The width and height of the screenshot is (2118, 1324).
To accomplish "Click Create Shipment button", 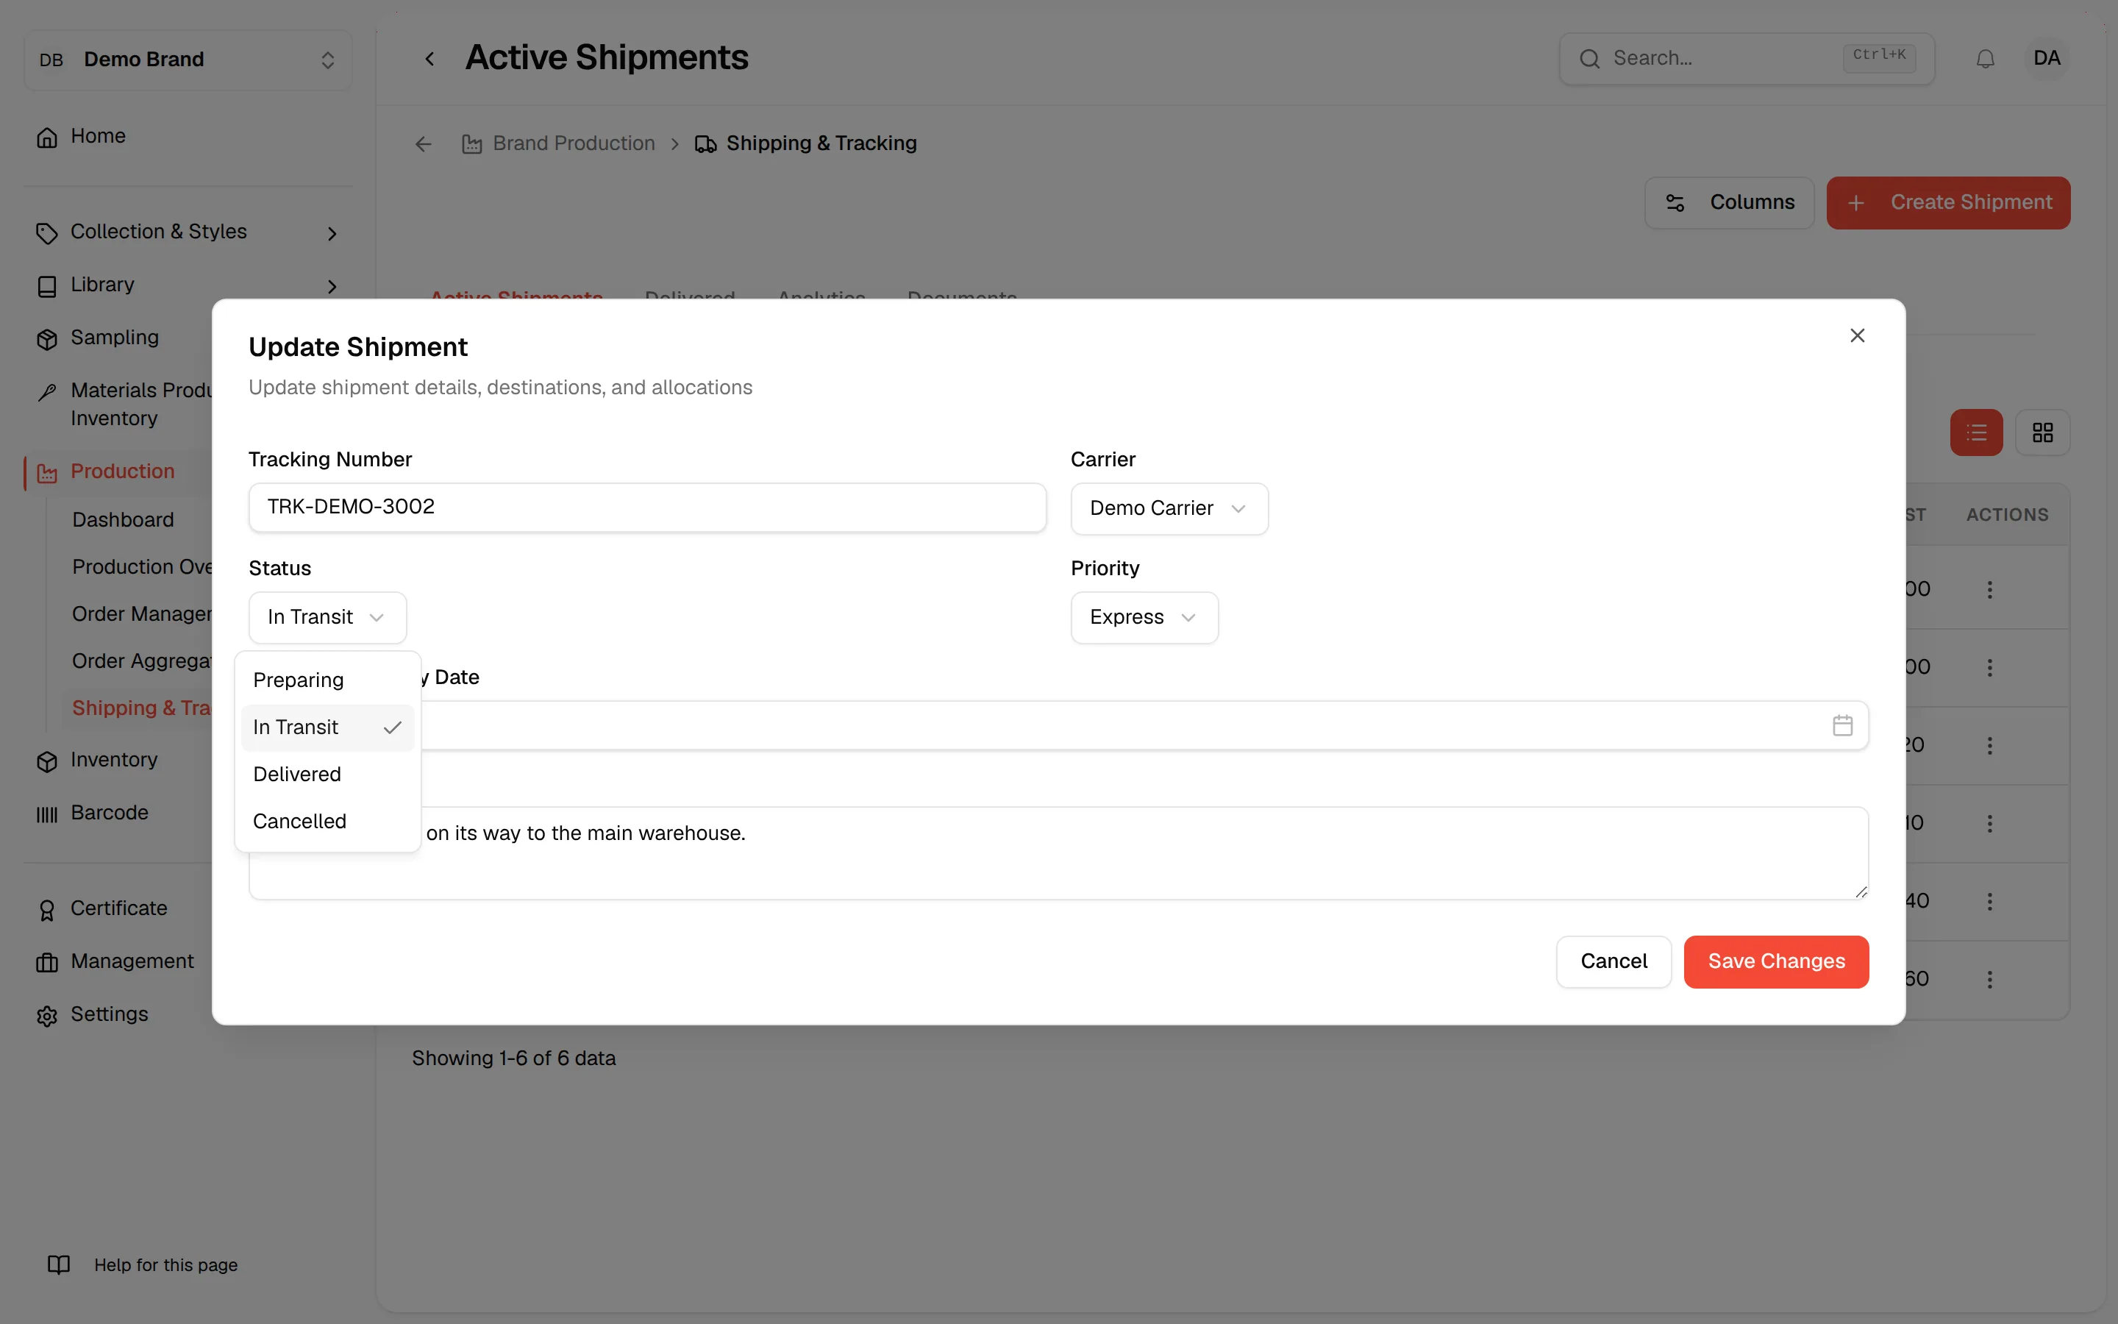I will pos(1948,203).
